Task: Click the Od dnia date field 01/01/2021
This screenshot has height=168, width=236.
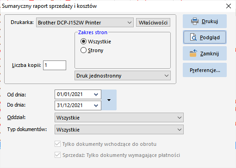Action: coord(78,95)
